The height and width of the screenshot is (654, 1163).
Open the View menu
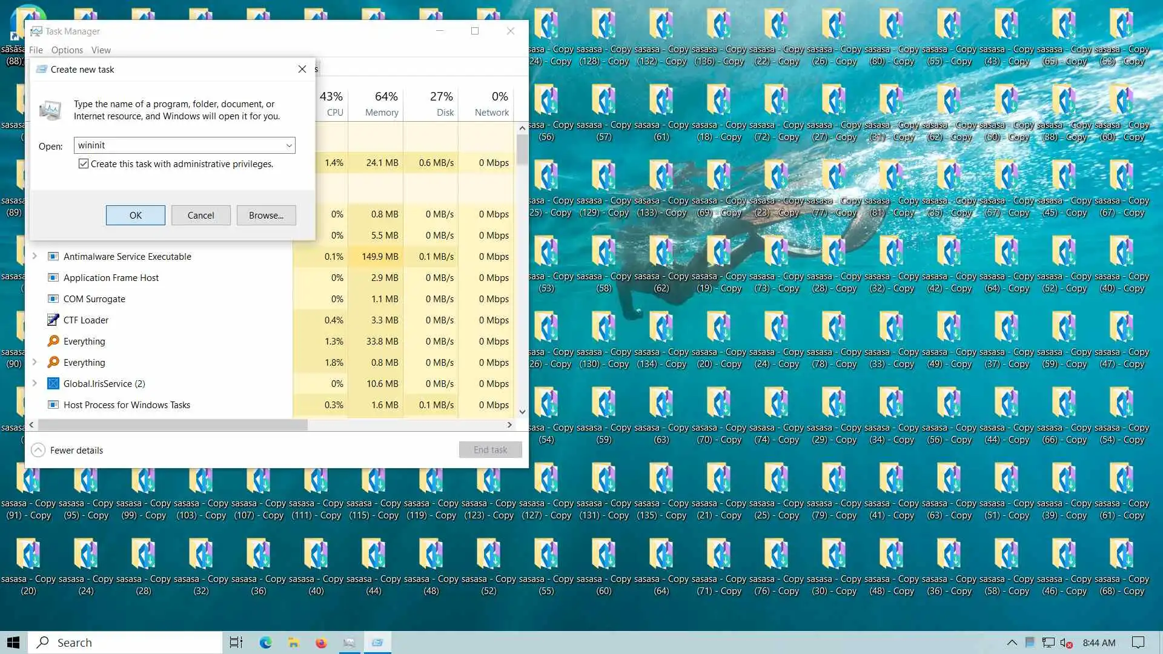pyautogui.click(x=101, y=50)
